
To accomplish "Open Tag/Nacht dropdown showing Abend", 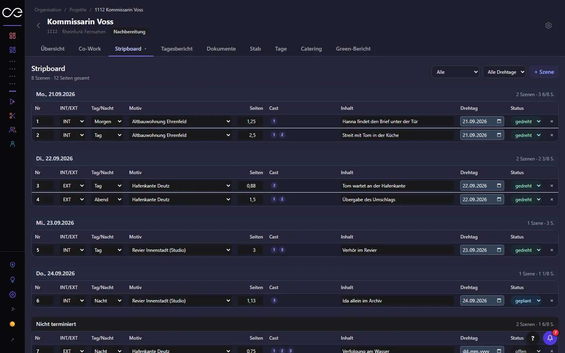I will pyautogui.click(x=107, y=200).
